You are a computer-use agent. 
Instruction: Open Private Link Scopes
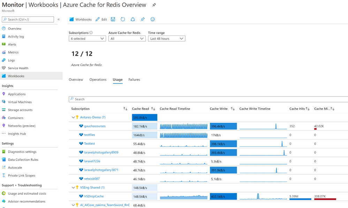pos(22,175)
